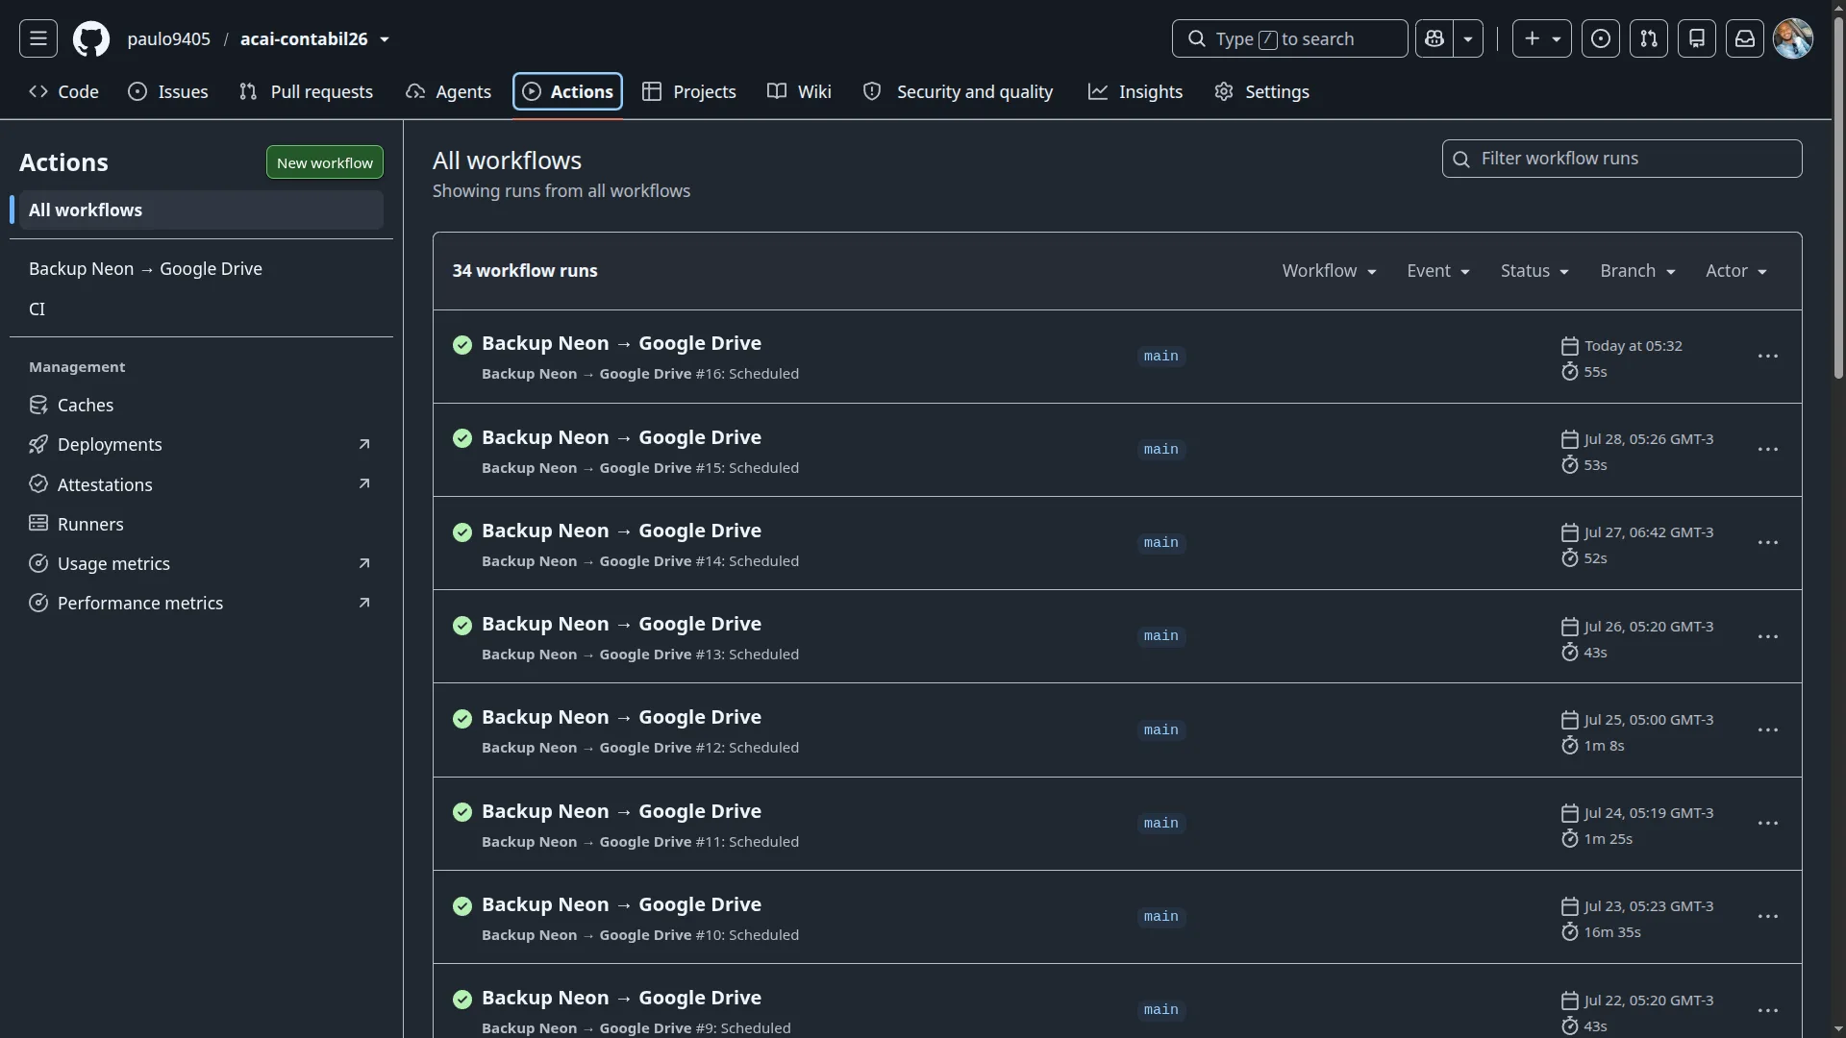The height and width of the screenshot is (1038, 1846).
Task: Open three-dot menu for run #16
Action: tap(1767, 357)
